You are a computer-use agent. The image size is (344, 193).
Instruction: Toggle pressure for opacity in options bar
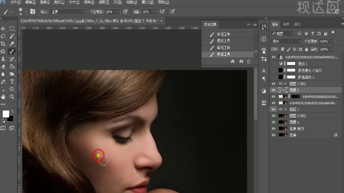125,12
